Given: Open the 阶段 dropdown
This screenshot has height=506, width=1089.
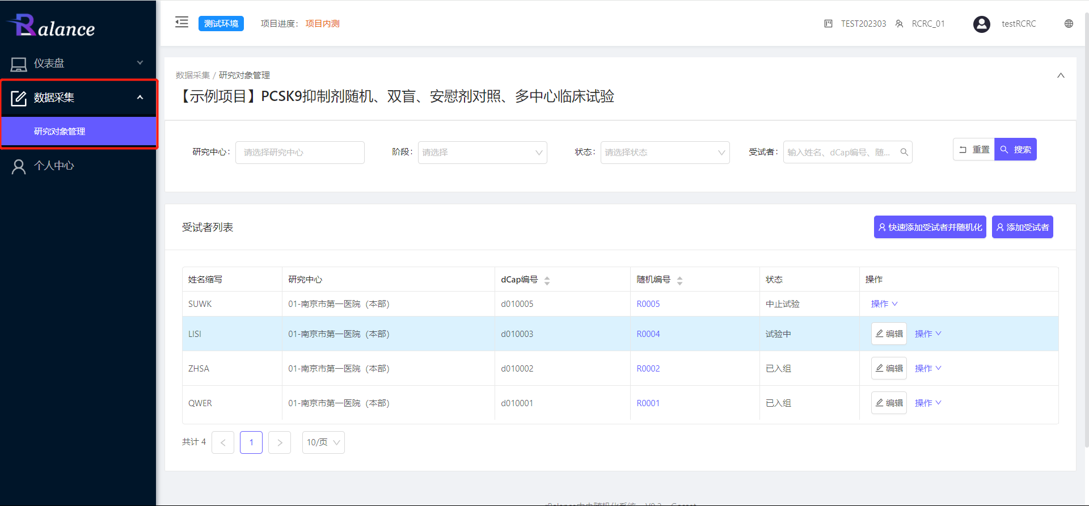Looking at the screenshot, I should coord(483,153).
